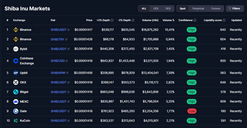This screenshot has height=128, width=247.
Task: Click the OKX exchange logo
Action: [x=16, y=82]
